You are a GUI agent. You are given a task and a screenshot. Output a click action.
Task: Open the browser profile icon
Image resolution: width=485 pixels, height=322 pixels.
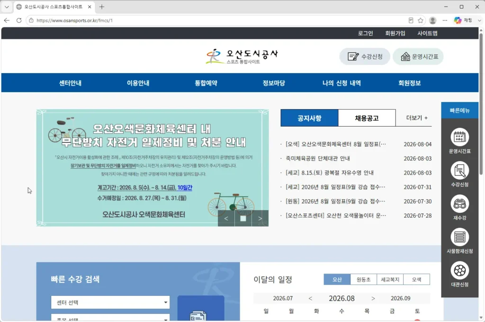click(x=433, y=20)
